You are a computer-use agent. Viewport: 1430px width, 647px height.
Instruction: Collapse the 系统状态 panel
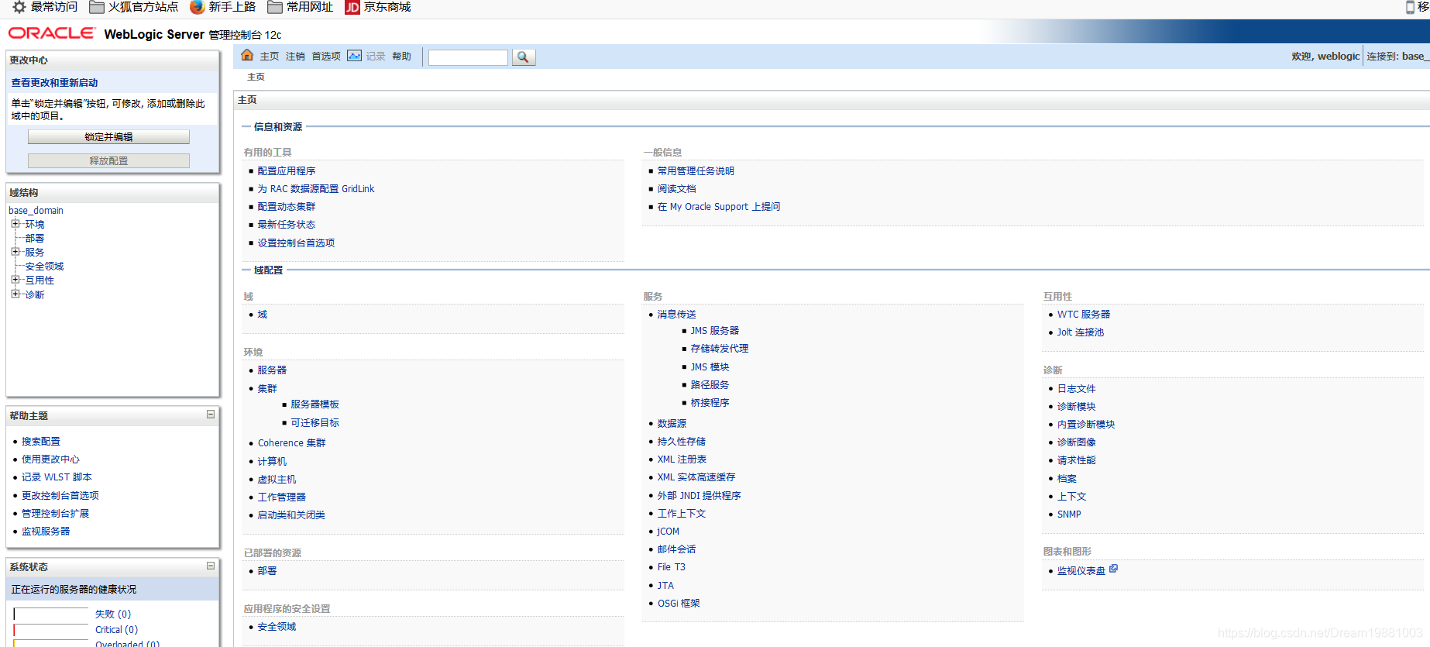click(210, 566)
